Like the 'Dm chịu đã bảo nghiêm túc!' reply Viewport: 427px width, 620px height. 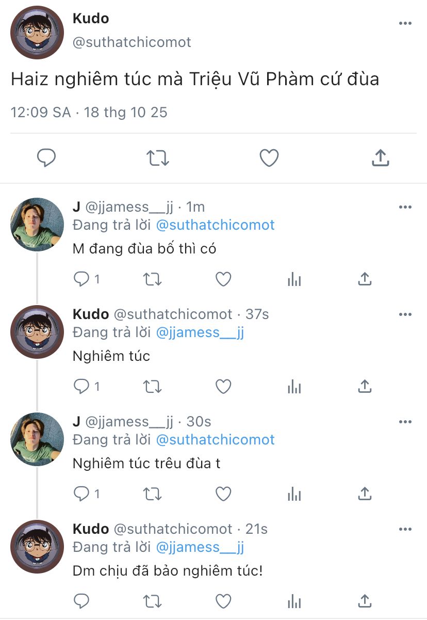pyautogui.click(x=223, y=601)
